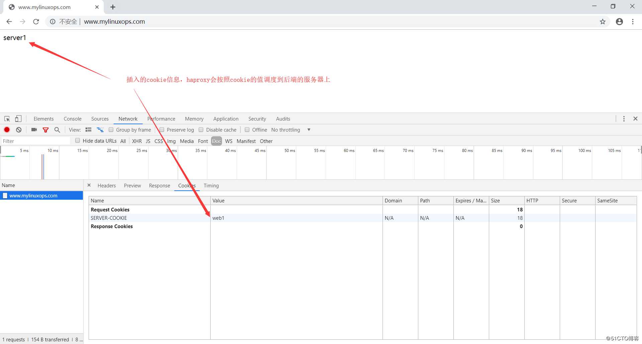The image size is (642, 344).
Task: Show the Timing detail tab
Action: [x=211, y=186]
